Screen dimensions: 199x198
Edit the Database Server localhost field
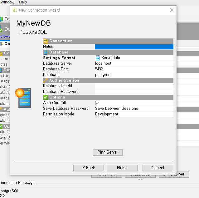134,63
